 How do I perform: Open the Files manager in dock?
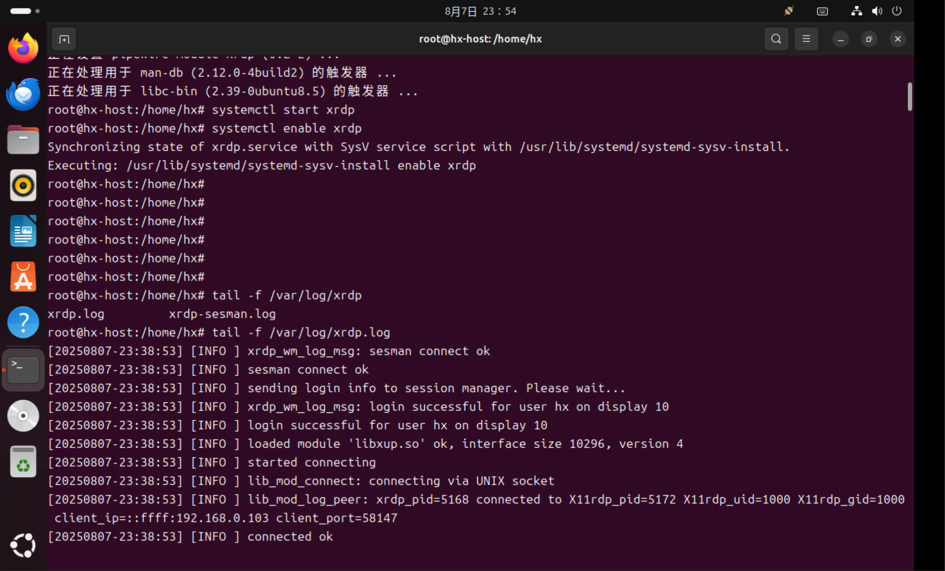[x=24, y=140]
